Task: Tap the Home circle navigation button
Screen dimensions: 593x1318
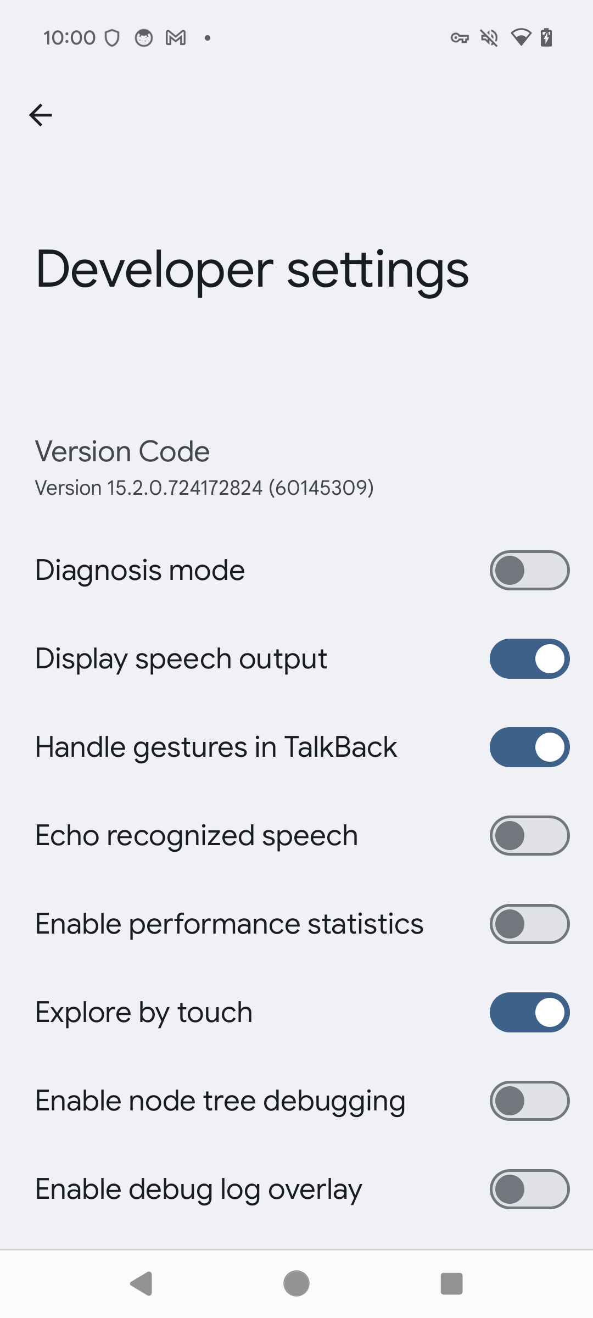Action: (x=296, y=1283)
